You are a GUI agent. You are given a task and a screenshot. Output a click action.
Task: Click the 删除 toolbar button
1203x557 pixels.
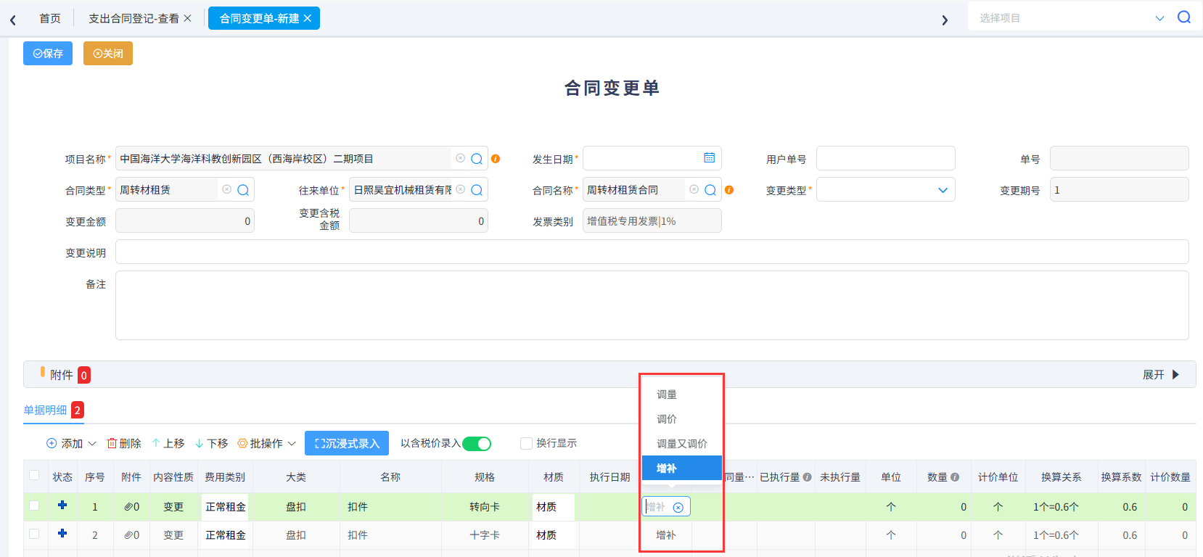pos(124,443)
